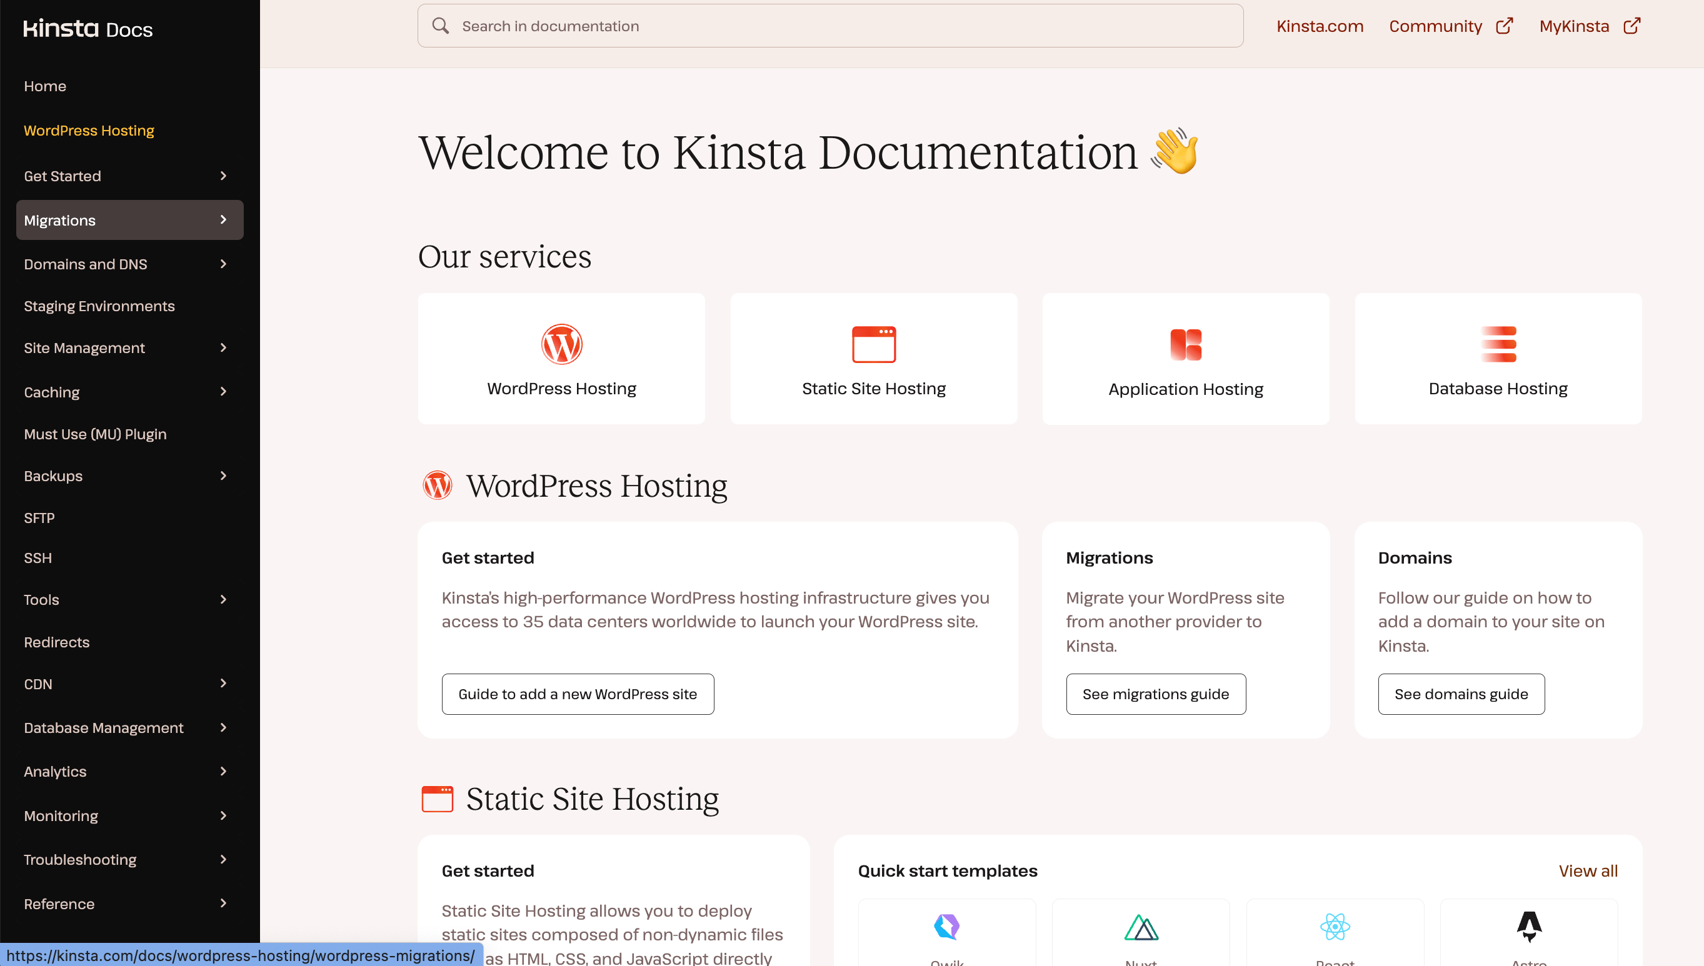Click the search magnifier icon

pyautogui.click(x=441, y=26)
